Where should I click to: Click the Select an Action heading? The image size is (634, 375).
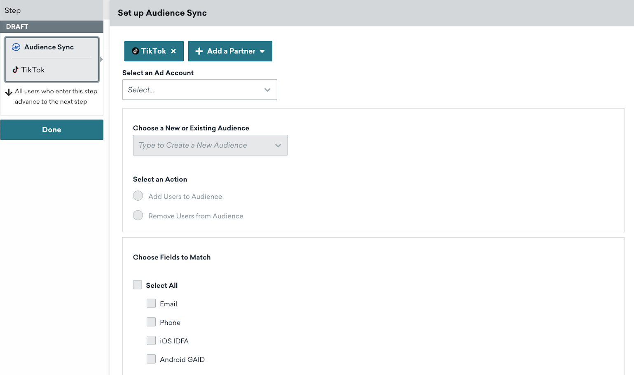point(160,179)
